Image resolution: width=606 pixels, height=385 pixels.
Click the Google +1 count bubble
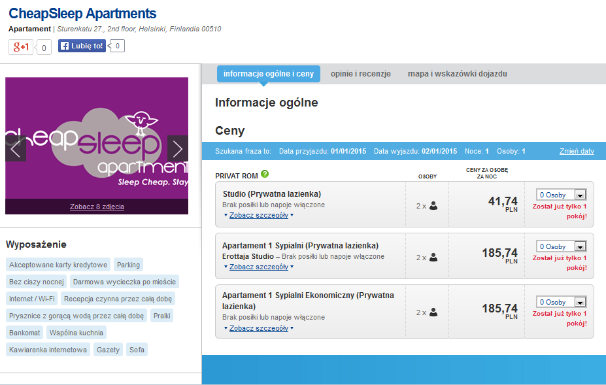[44, 48]
